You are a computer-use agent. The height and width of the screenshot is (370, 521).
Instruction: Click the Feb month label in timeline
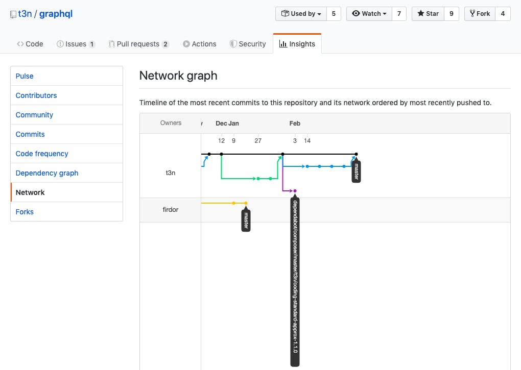[x=295, y=123]
